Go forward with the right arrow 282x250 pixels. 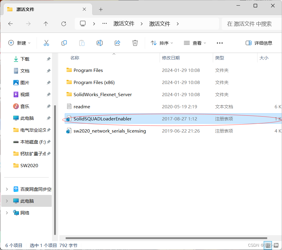coord(28,24)
